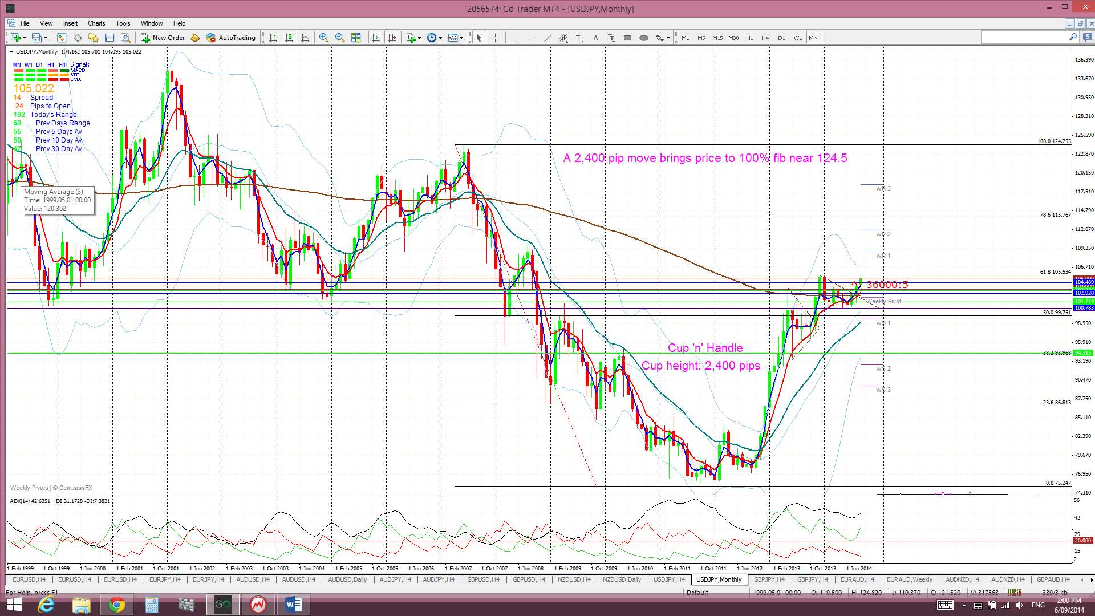Select the D1 timeframe button

tap(781, 38)
